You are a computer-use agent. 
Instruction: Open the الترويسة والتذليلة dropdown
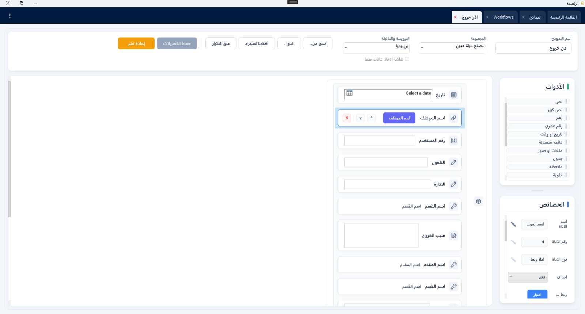coord(376,47)
